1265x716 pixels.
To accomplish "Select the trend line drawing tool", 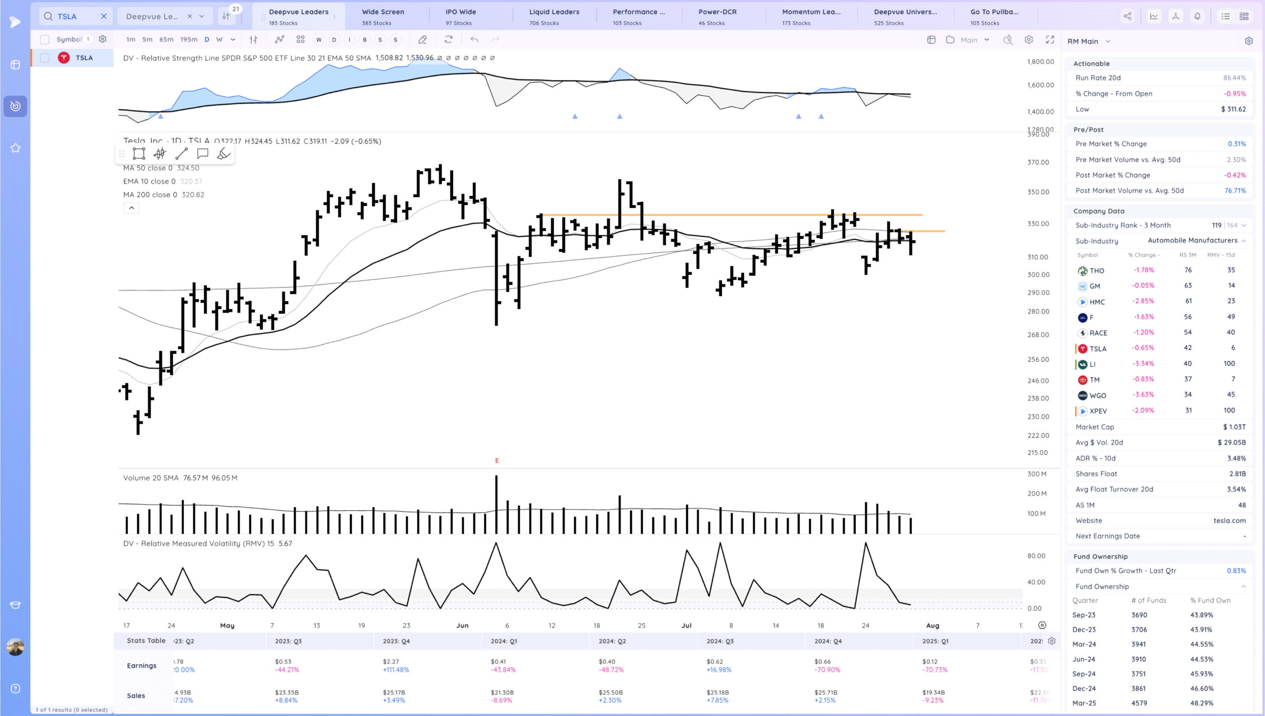I will 181,154.
